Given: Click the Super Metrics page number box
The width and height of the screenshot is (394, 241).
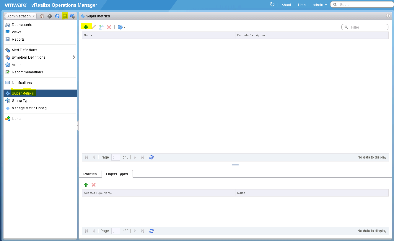Looking at the screenshot, I should [x=116, y=157].
